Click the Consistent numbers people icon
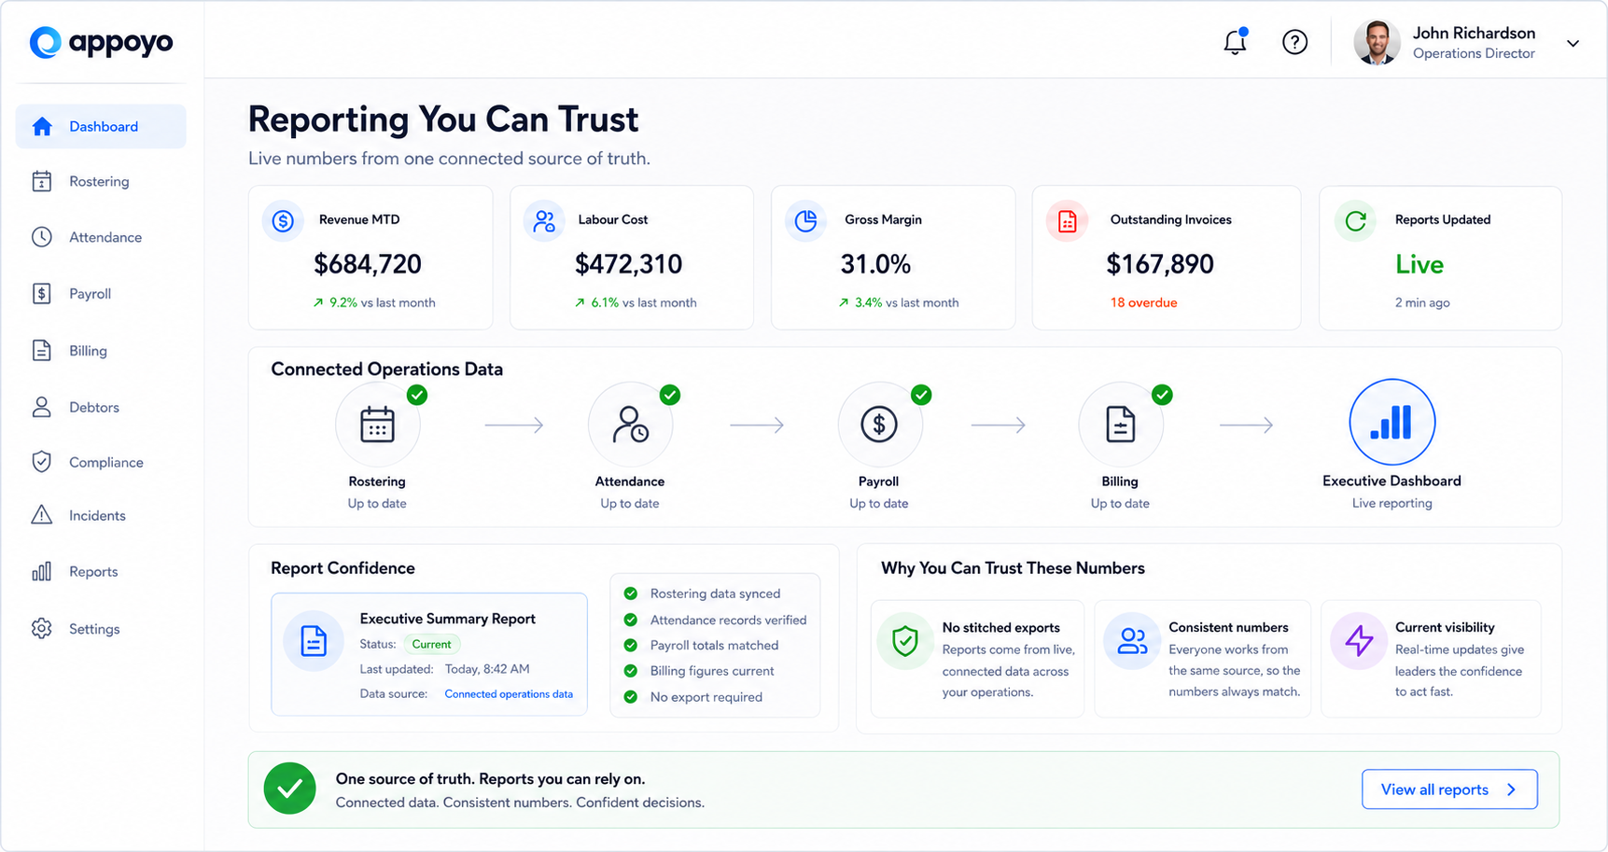 (1132, 641)
